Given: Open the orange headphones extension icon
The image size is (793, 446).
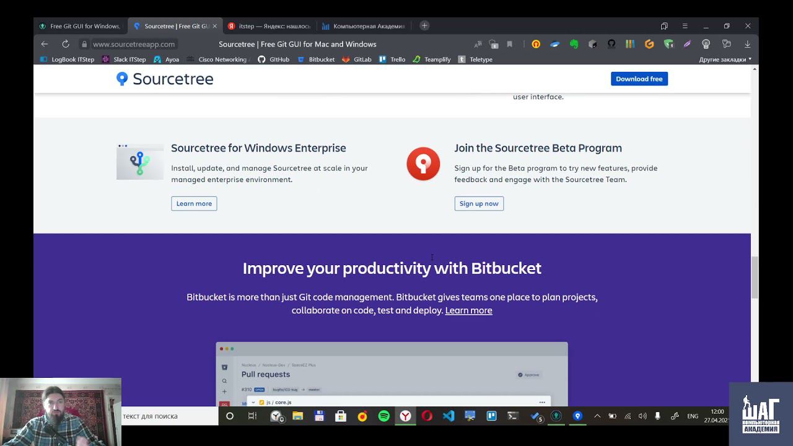Looking at the screenshot, I should 536,44.
